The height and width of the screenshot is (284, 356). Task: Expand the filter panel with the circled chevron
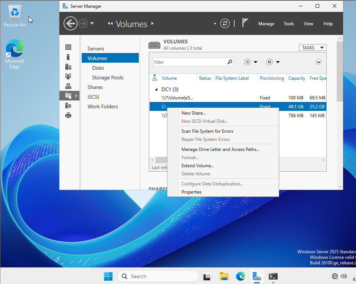pos(319,62)
